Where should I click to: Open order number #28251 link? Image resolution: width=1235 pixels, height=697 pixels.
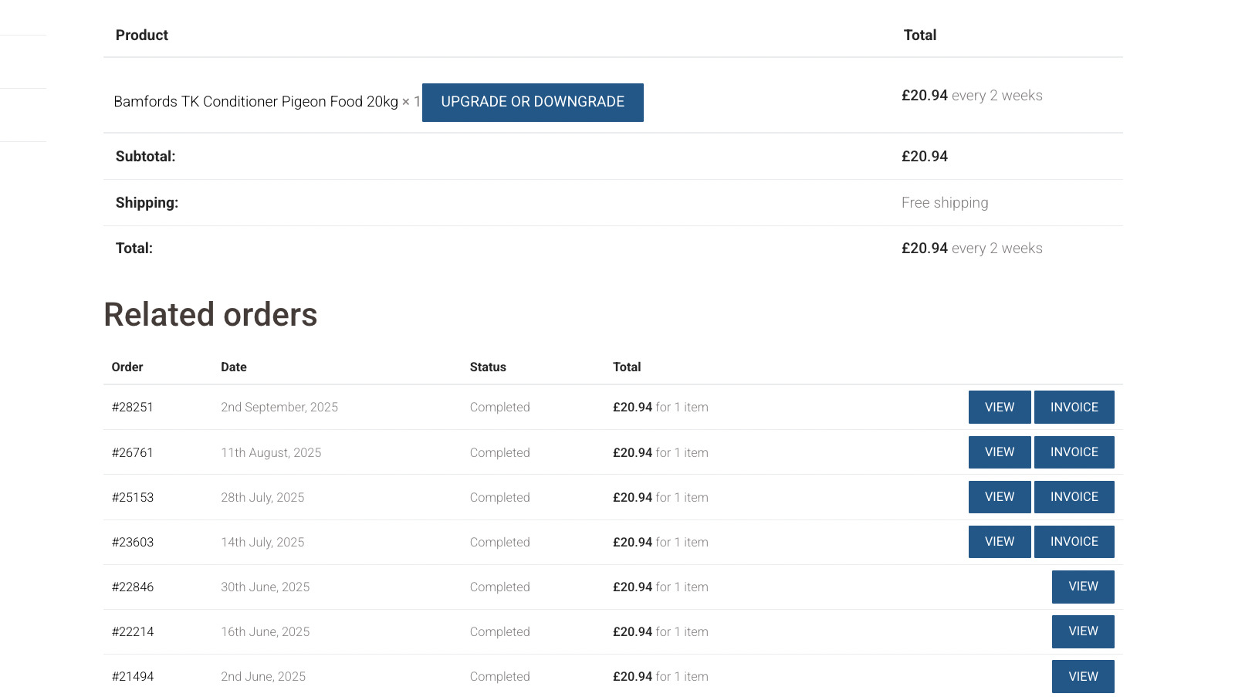click(133, 407)
